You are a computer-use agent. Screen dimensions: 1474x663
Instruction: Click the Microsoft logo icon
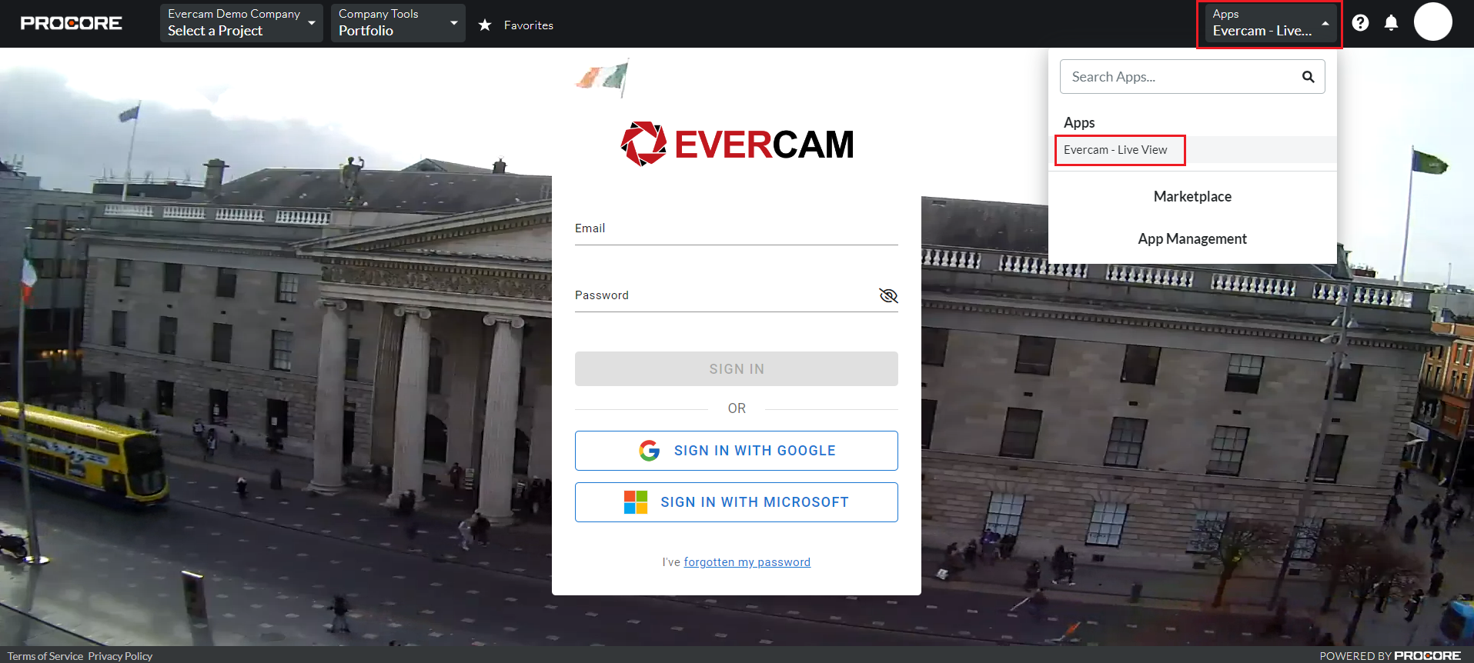coord(636,502)
